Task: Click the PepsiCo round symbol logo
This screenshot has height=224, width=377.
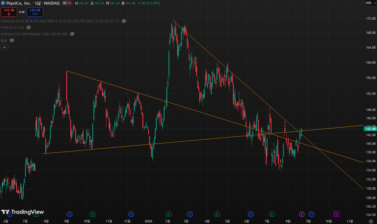Action: pyautogui.click(x=3, y=3)
